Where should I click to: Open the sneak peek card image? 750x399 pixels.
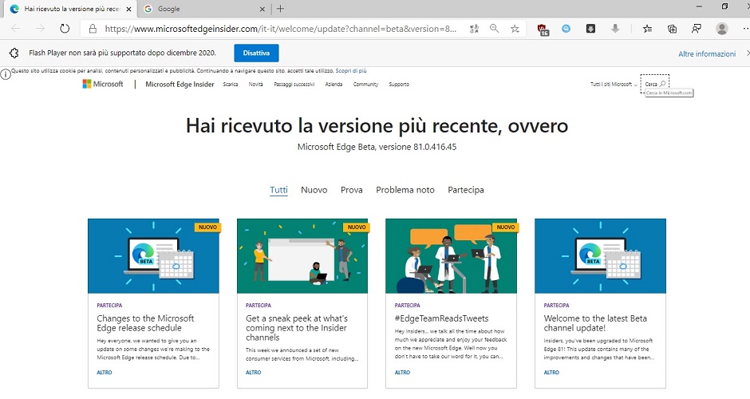point(302,256)
